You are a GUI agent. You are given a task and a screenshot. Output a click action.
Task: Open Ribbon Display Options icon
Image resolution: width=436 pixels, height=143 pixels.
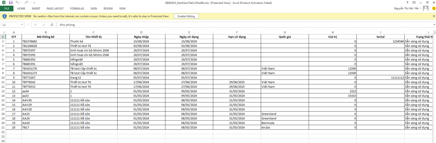(x=414, y=2)
